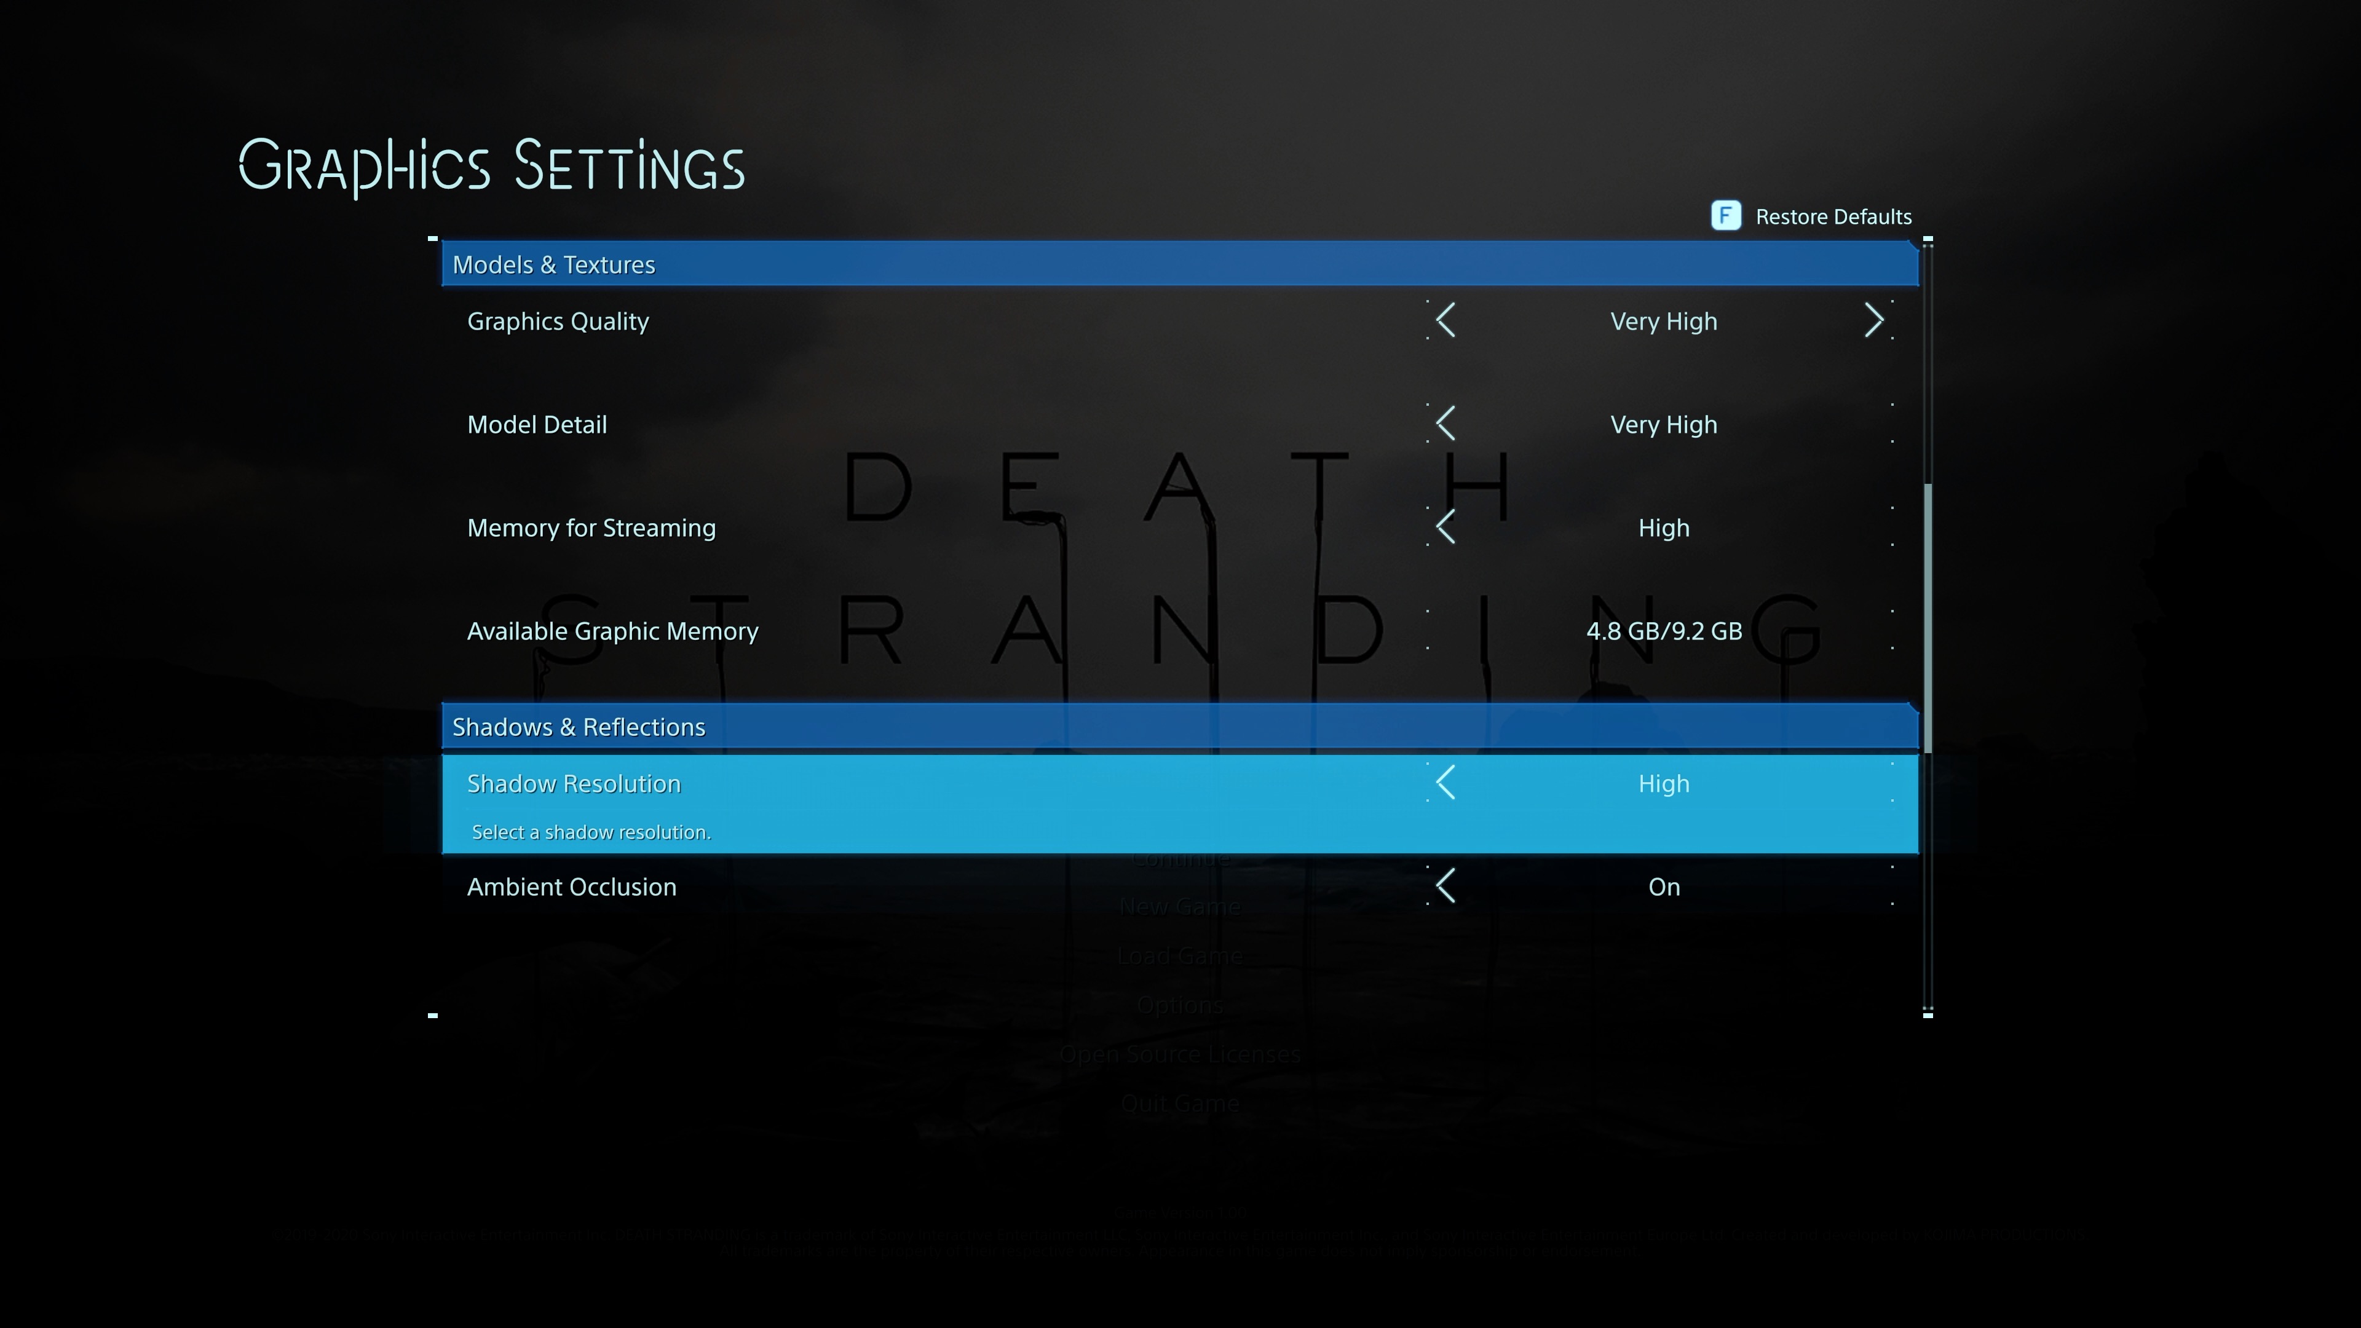This screenshot has height=1328, width=2361.
Task: Click left arrow for Shadow Resolution
Action: click(1445, 783)
